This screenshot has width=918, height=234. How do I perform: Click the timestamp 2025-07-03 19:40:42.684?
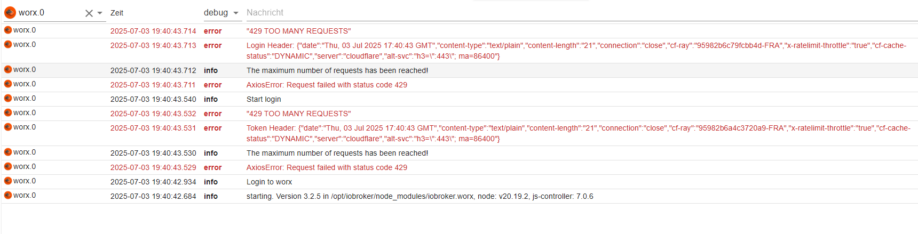tap(153, 196)
